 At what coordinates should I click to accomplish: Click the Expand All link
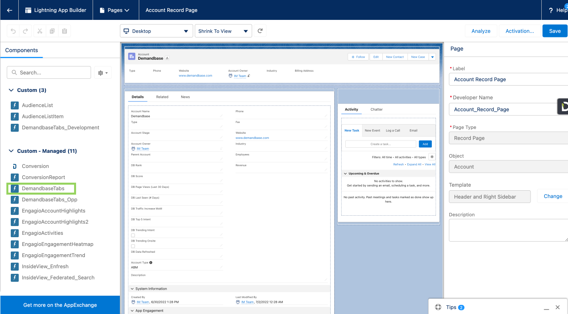(414, 164)
